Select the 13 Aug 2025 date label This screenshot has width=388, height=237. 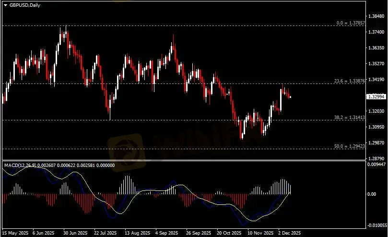point(136,233)
